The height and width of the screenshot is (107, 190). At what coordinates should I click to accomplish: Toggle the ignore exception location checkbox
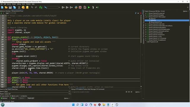coord(72,92)
